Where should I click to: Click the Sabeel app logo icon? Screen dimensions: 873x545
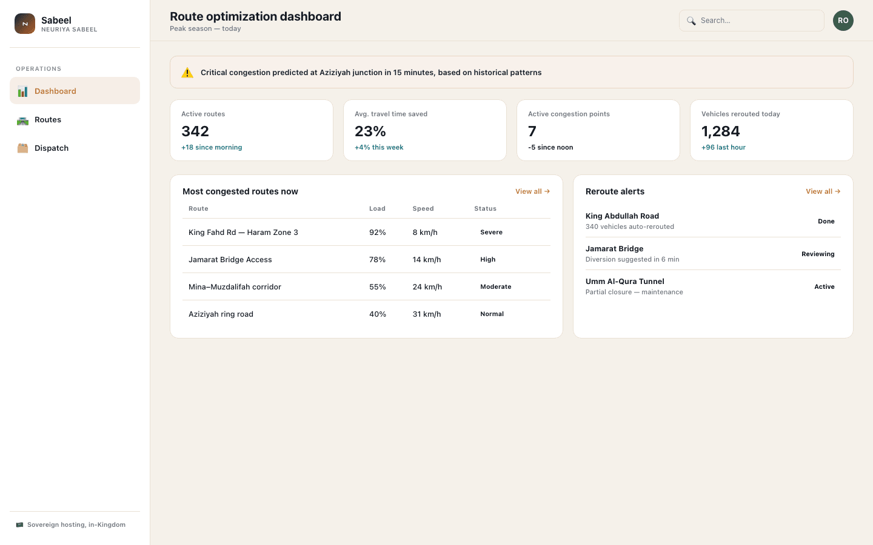25,24
